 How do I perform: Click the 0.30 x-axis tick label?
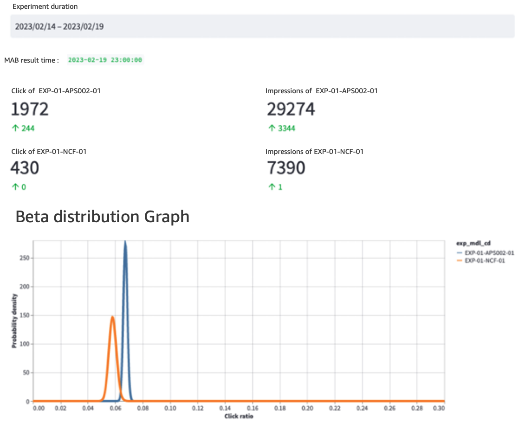[439, 409]
